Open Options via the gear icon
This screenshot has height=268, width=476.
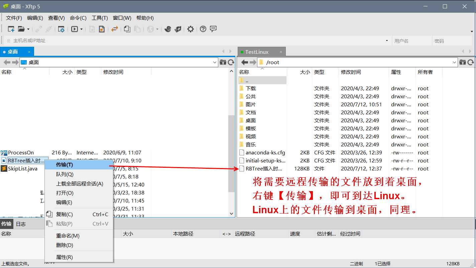pos(191,29)
